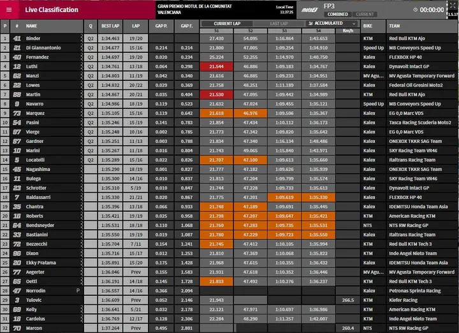Image resolution: width=459 pixels, height=333 pixels.
Task: Click the dotted handle on Lowes's row
Action: point(82,85)
